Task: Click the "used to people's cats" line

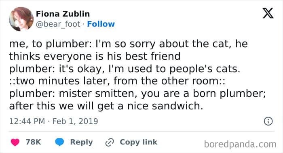Action: (x=125, y=69)
